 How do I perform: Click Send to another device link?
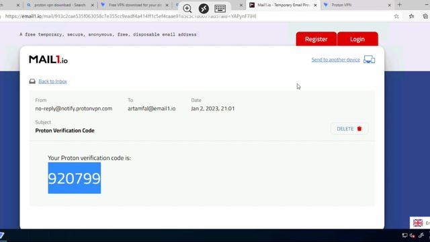click(x=336, y=60)
